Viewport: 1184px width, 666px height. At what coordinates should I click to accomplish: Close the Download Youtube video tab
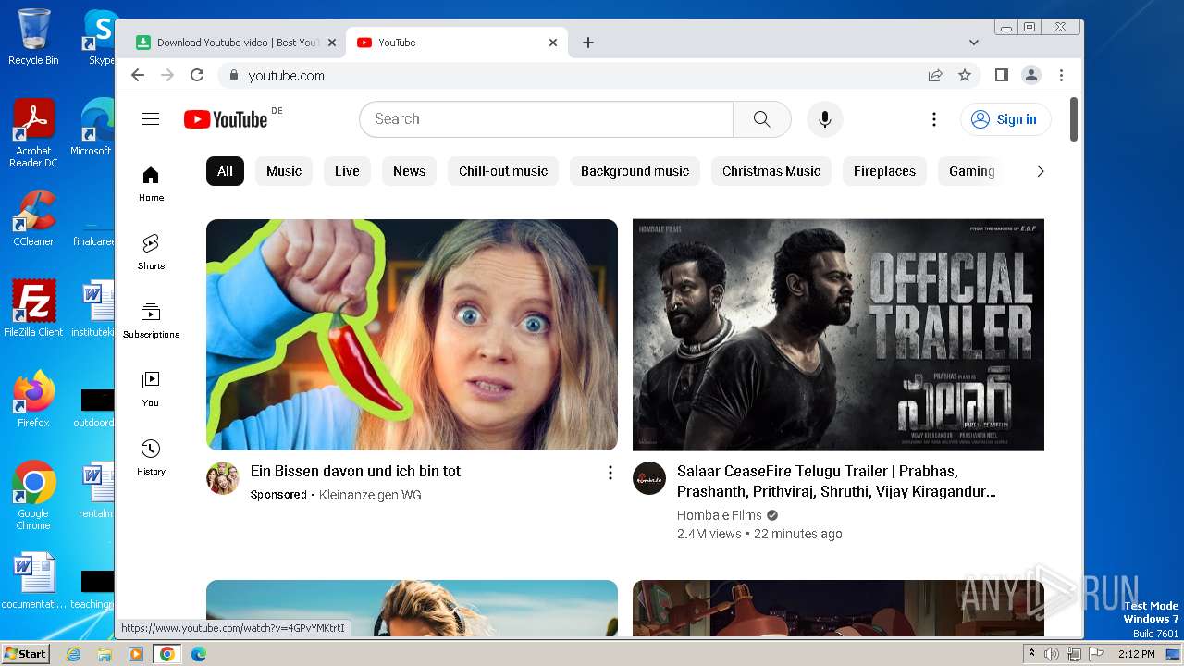(332, 43)
